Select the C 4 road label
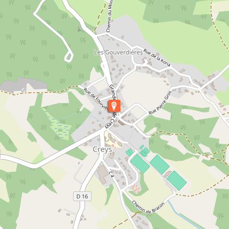Image resolution: width=229 pixels, height=229 pixels. 111,174
